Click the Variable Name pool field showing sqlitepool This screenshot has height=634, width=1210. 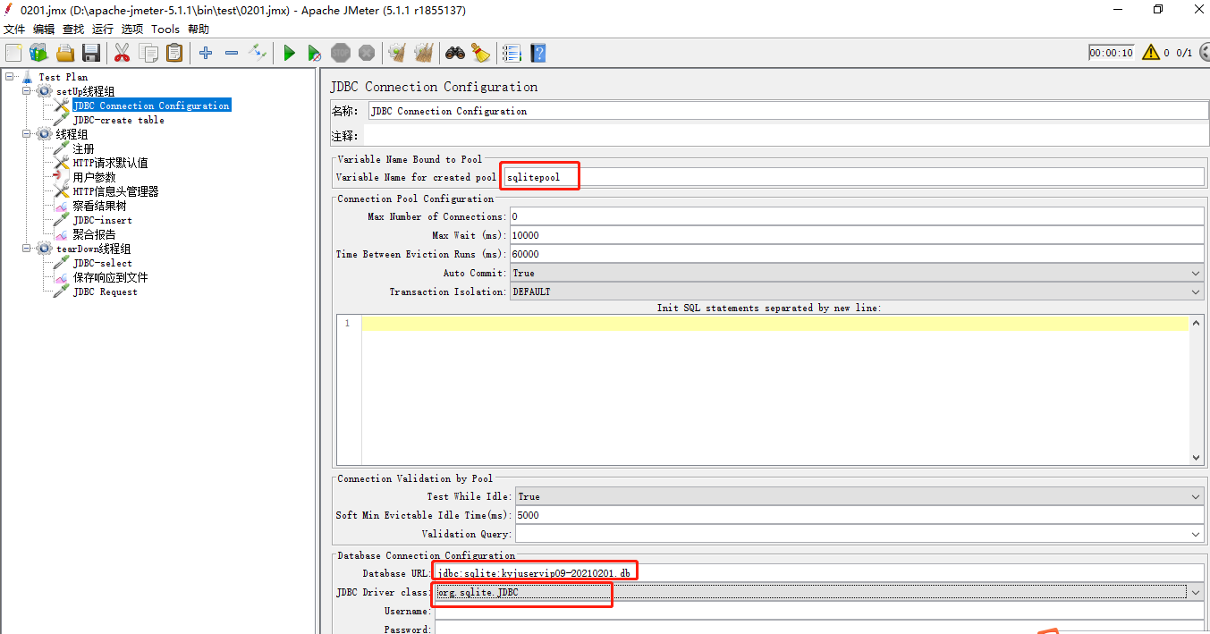pyautogui.click(x=537, y=176)
